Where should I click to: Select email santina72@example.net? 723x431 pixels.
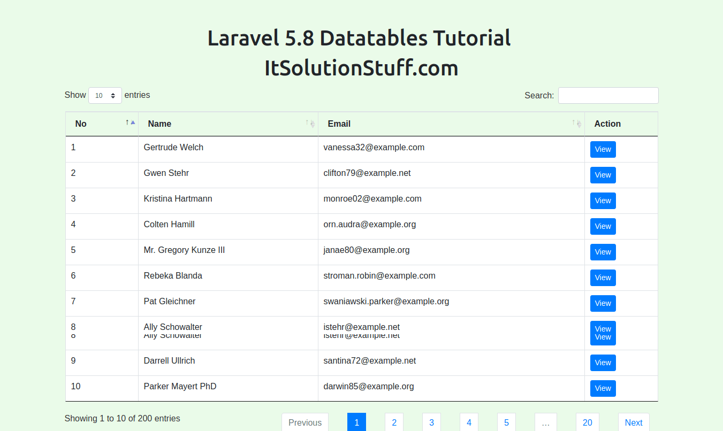[x=370, y=360]
